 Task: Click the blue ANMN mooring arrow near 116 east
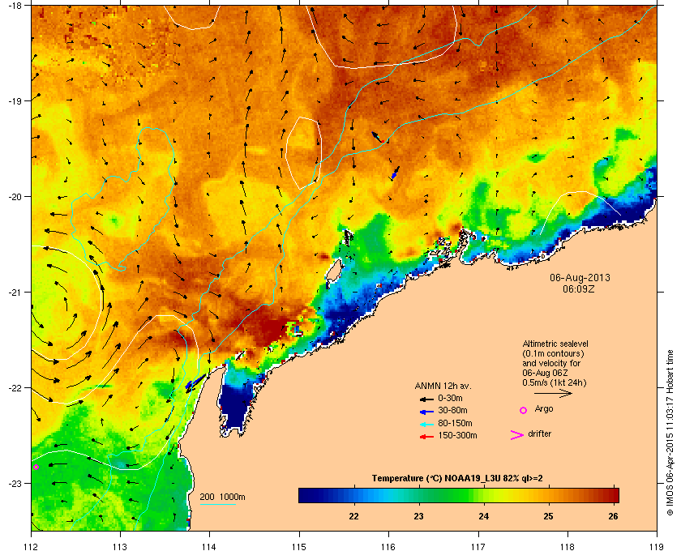[395, 173]
